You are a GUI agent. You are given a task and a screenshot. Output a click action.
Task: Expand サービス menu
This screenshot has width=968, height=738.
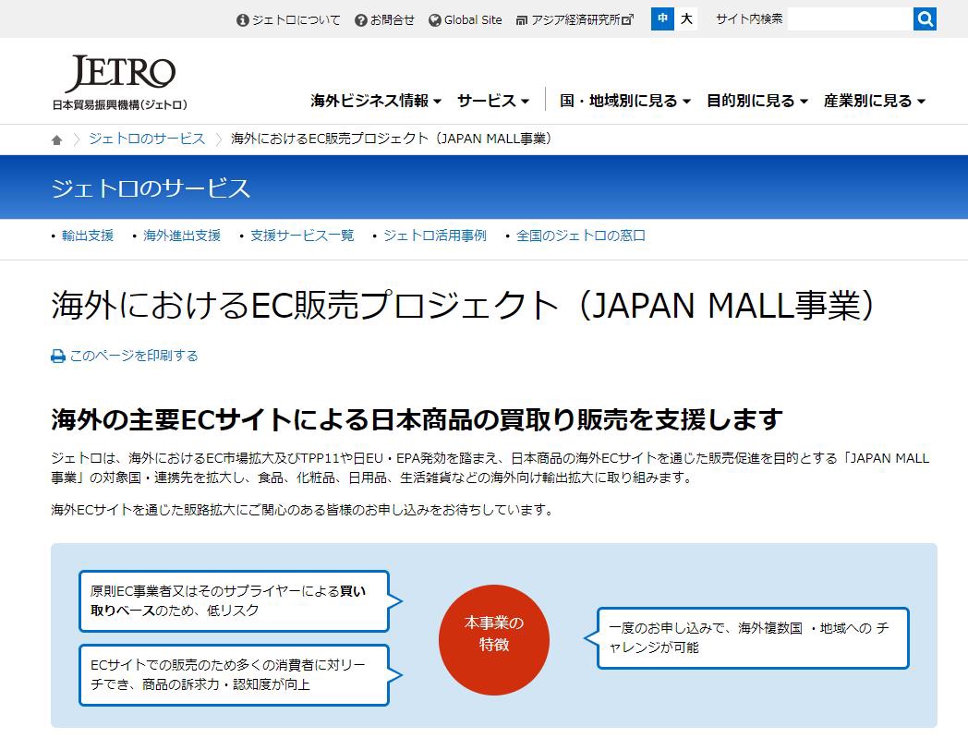(493, 101)
